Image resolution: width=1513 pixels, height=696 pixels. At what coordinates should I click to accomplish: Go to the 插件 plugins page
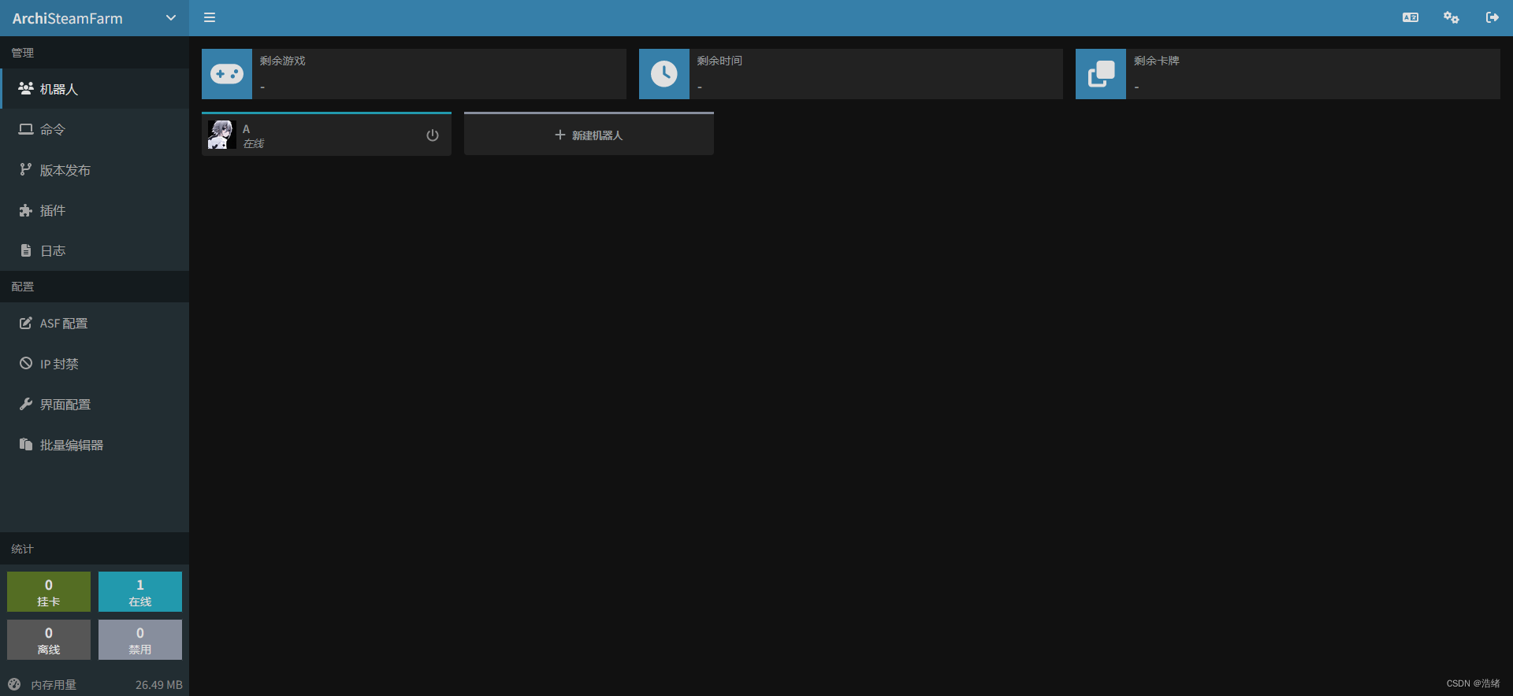click(x=52, y=210)
